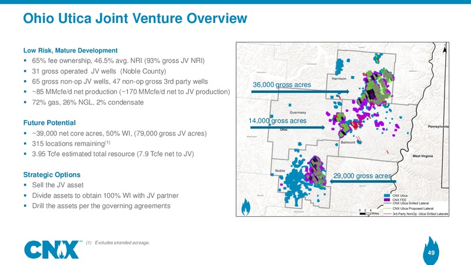471x265 pixels.
Task: Click the Guernsey county label on the map
Action: (x=298, y=112)
